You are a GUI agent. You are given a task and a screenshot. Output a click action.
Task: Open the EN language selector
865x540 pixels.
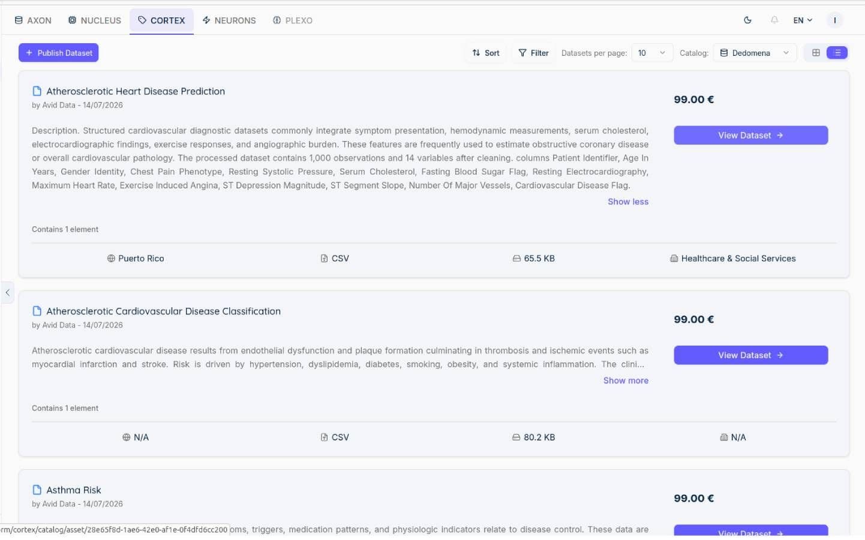tap(803, 20)
